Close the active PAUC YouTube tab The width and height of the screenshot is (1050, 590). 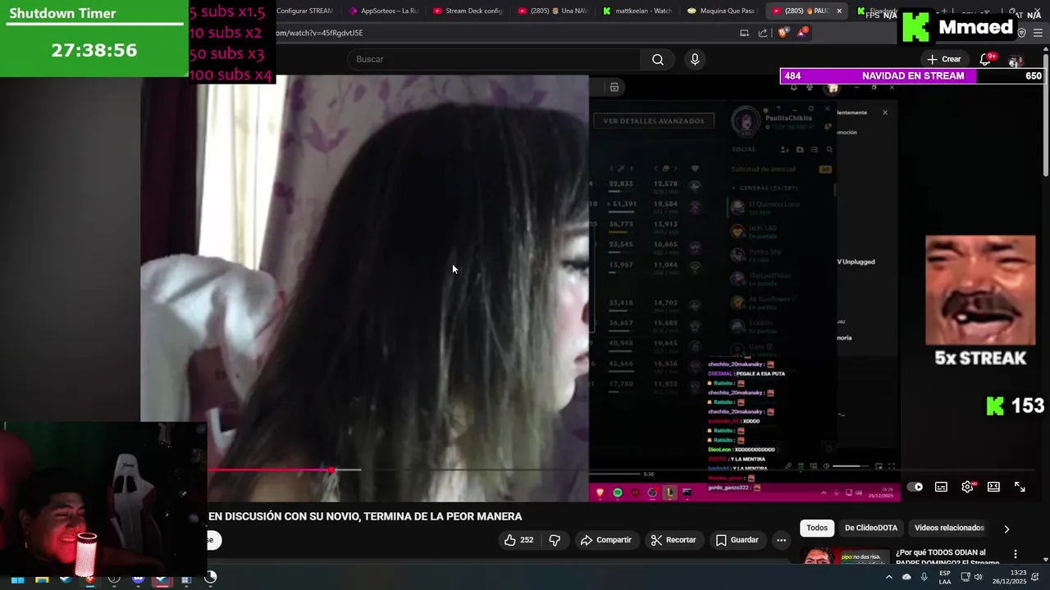point(839,11)
